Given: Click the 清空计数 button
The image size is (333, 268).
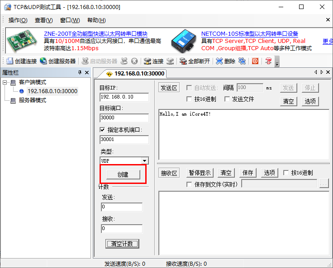Looking at the screenshot, I should 122,244.
